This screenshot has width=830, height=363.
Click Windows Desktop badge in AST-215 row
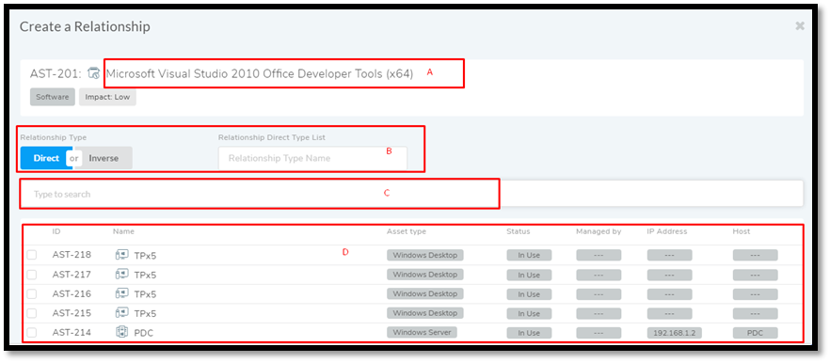[x=425, y=313]
